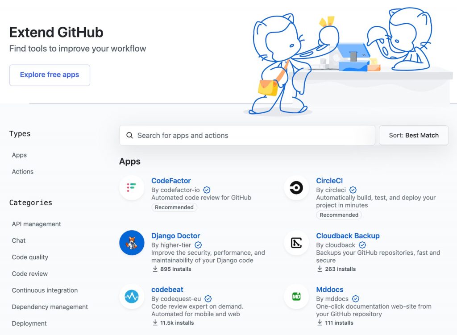
Task: Click the '11.5k installs' count text
Action: 177,323
